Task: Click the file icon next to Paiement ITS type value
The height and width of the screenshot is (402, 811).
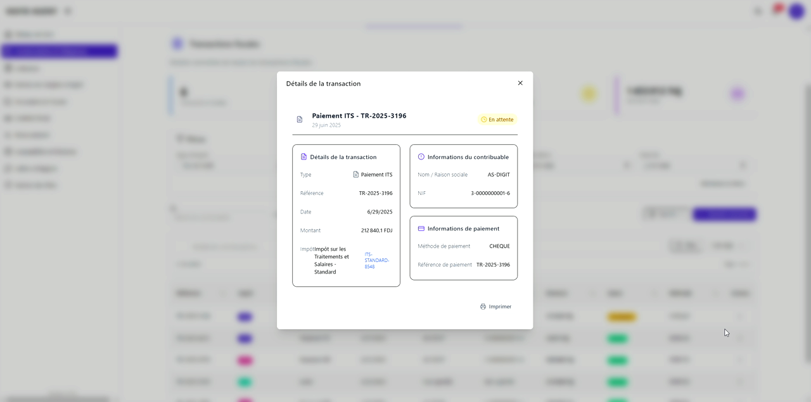Action: 357,174
